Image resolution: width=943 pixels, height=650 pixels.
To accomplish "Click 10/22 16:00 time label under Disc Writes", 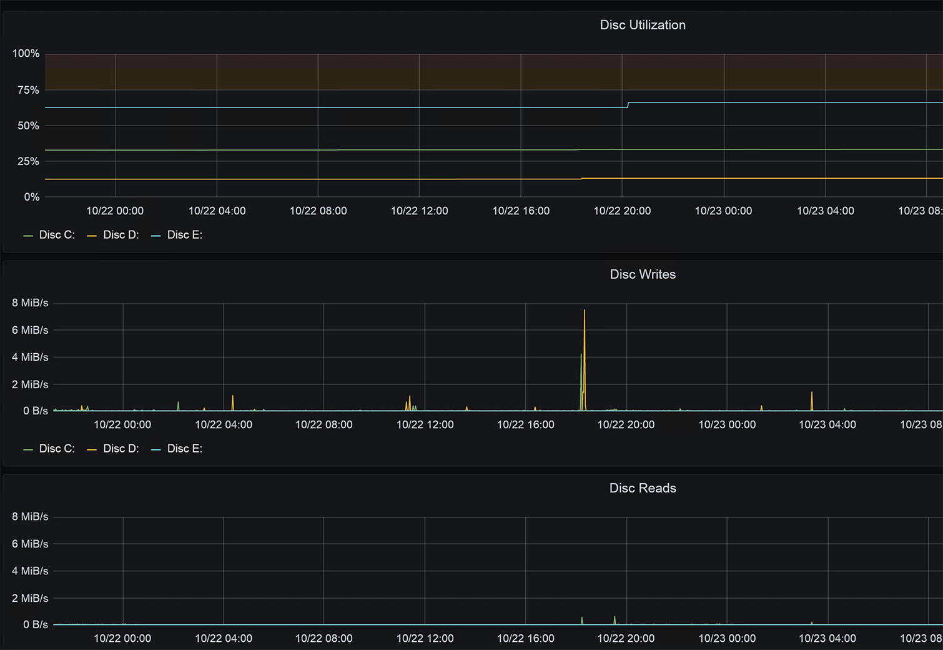I will coord(526,425).
